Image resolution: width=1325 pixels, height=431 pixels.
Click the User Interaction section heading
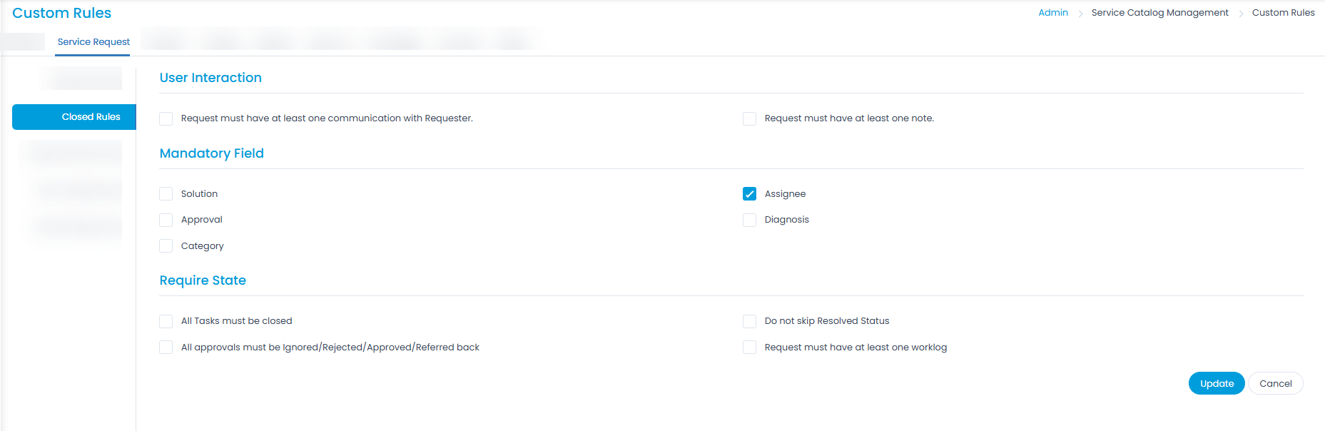210,78
